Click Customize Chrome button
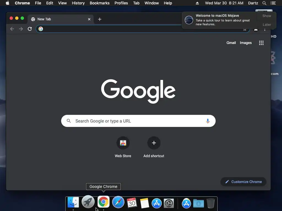The width and height of the screenshot is (282, 211). click(x=243, y=182)
